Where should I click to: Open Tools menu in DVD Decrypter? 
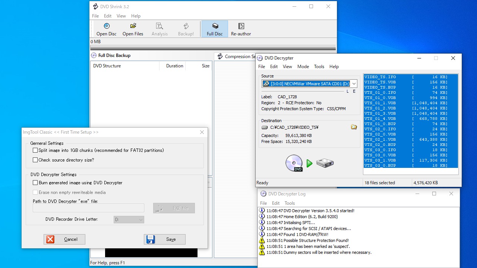[319, 67]
